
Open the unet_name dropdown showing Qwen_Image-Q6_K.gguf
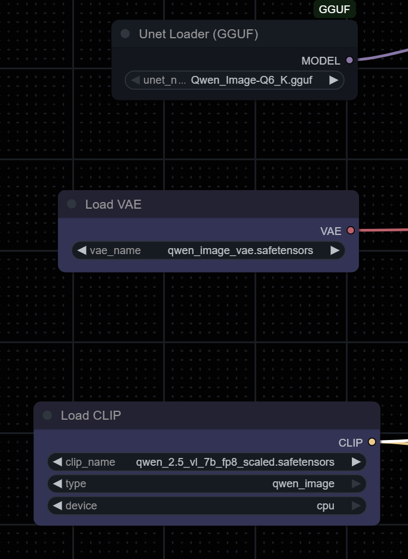[235, 80]
